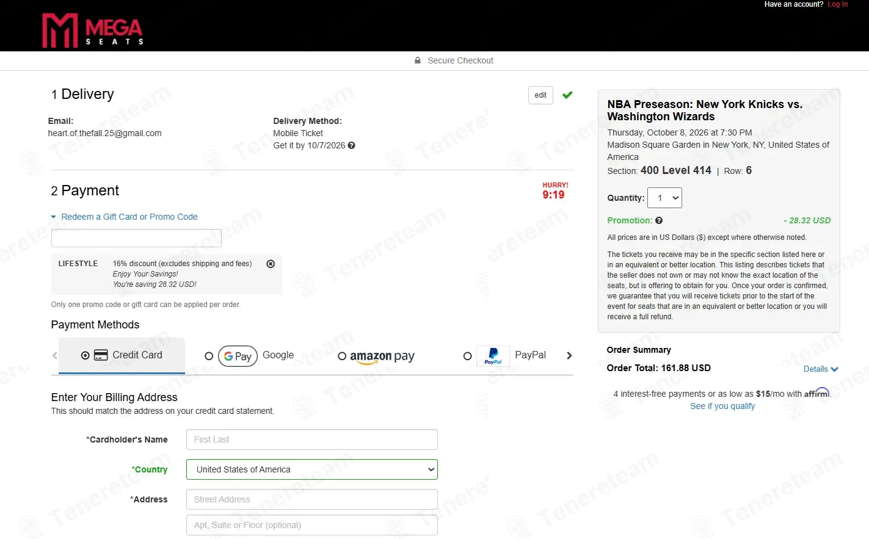Open the See if you qualify link
The image size is (869, 539).
click(x=722, y=406)
